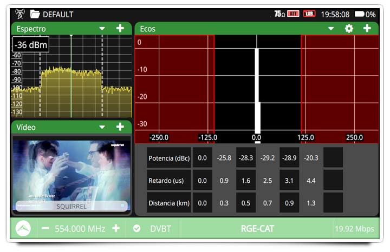The width and height of the screenshot is (390, 252).
Task: Tap the Ecos panel title
Action: (x=147, y=29)
